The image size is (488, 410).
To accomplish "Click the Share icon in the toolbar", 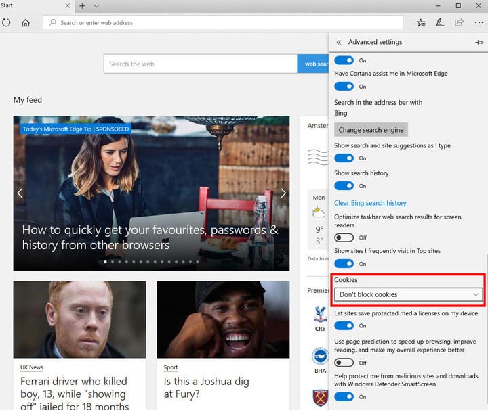I will (459, 22).
